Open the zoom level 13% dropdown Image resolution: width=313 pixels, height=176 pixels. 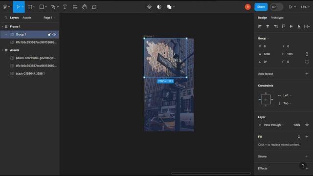pyautogui.click(x=305, y=7)
